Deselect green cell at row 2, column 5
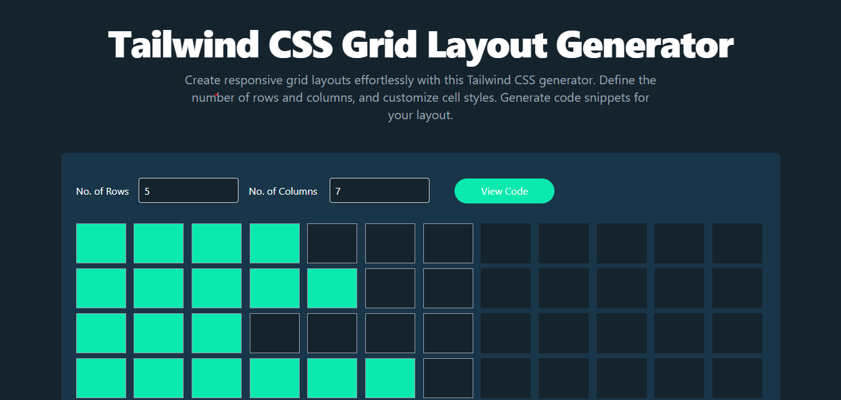Viewport: 841px width, 400px height. coord(332,288)
